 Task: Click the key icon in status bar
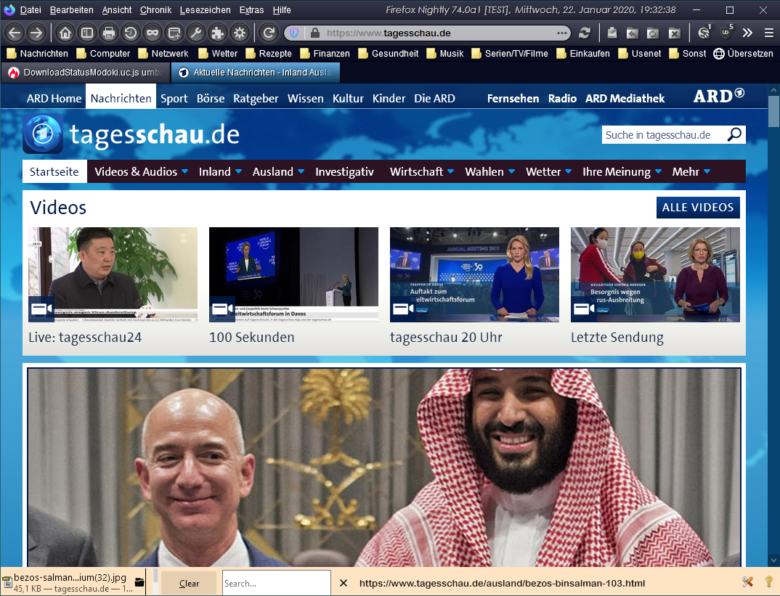(769, 581)
